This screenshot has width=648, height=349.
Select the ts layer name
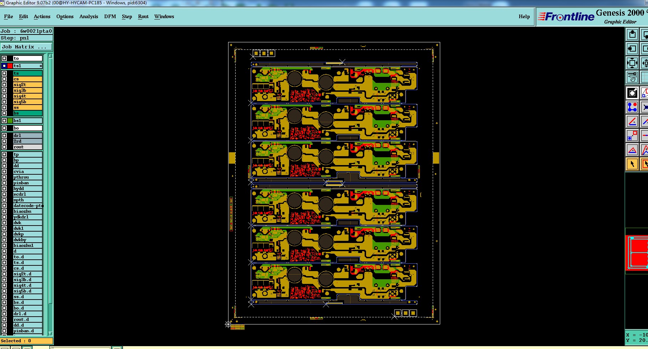click(x=28, y=73)
